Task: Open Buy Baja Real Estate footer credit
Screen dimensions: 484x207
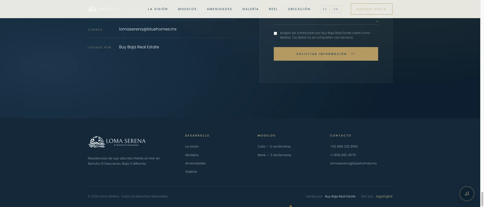Action: [340, 196]
